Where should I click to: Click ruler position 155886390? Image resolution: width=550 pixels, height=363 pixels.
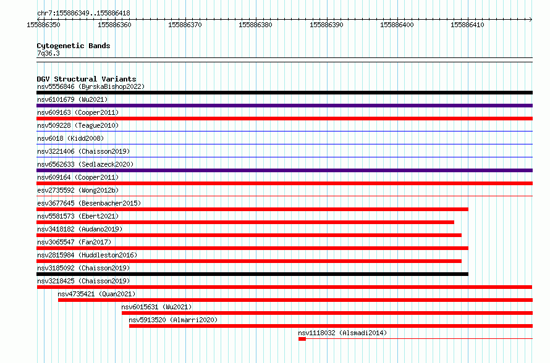pyautogui.click(x=326, y=25)
